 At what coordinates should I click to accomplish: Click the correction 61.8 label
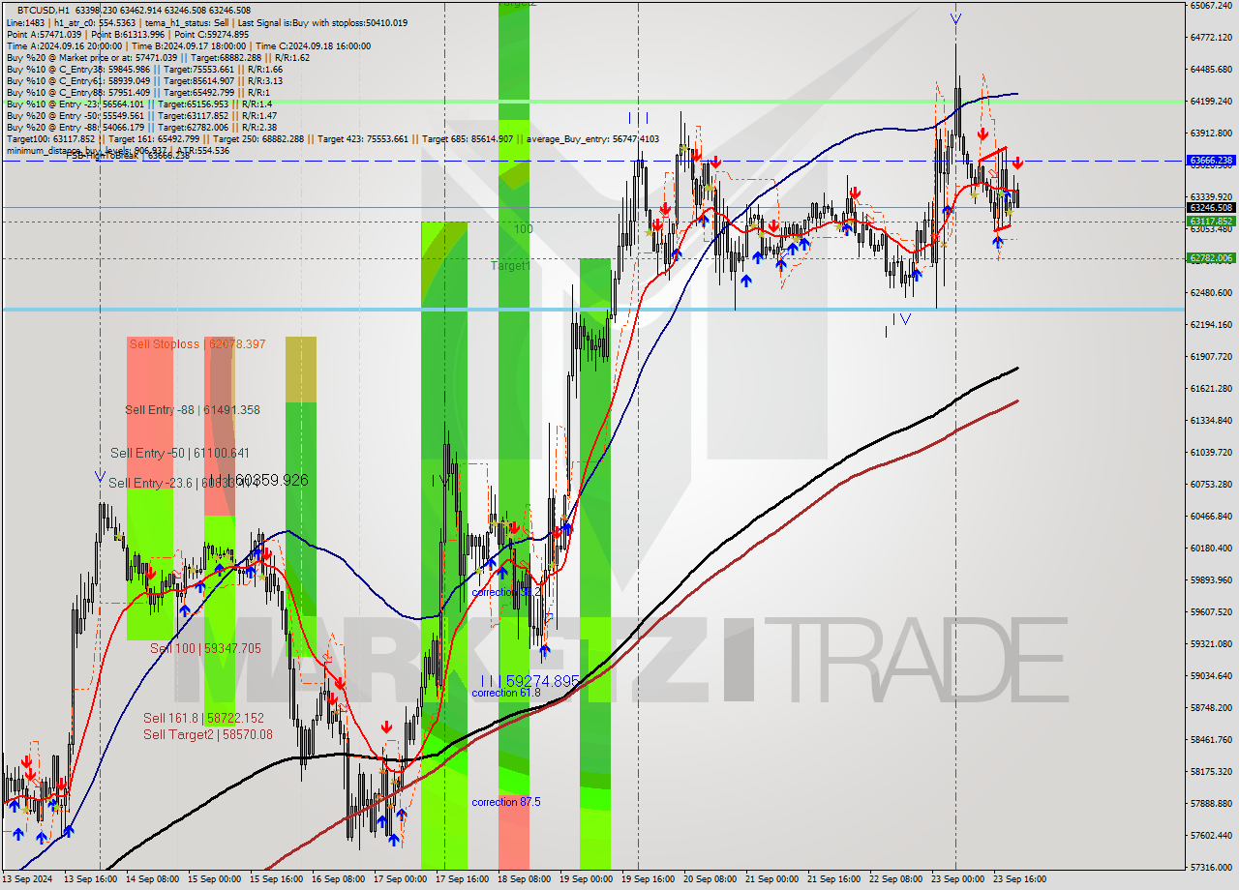tap(506, 693)
